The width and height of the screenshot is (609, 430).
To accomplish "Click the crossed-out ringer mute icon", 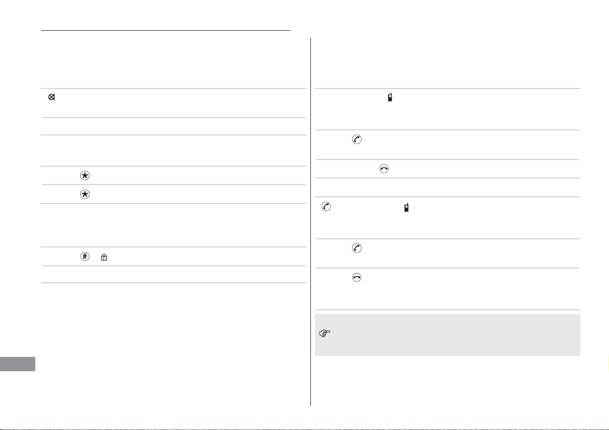I will 51,98.
